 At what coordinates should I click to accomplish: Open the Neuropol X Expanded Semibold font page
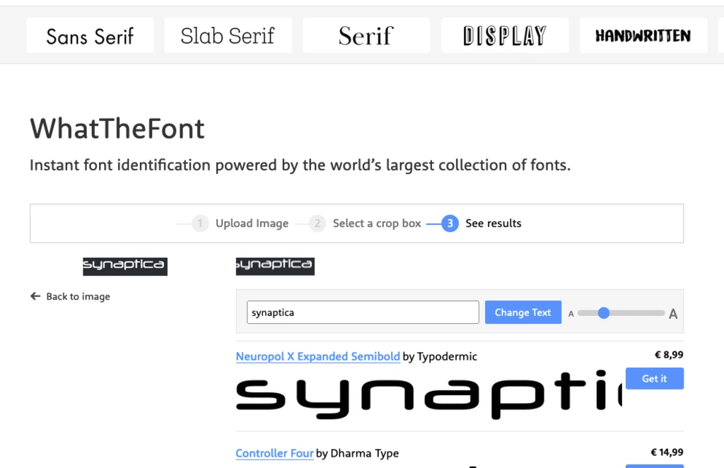[317, 356]
